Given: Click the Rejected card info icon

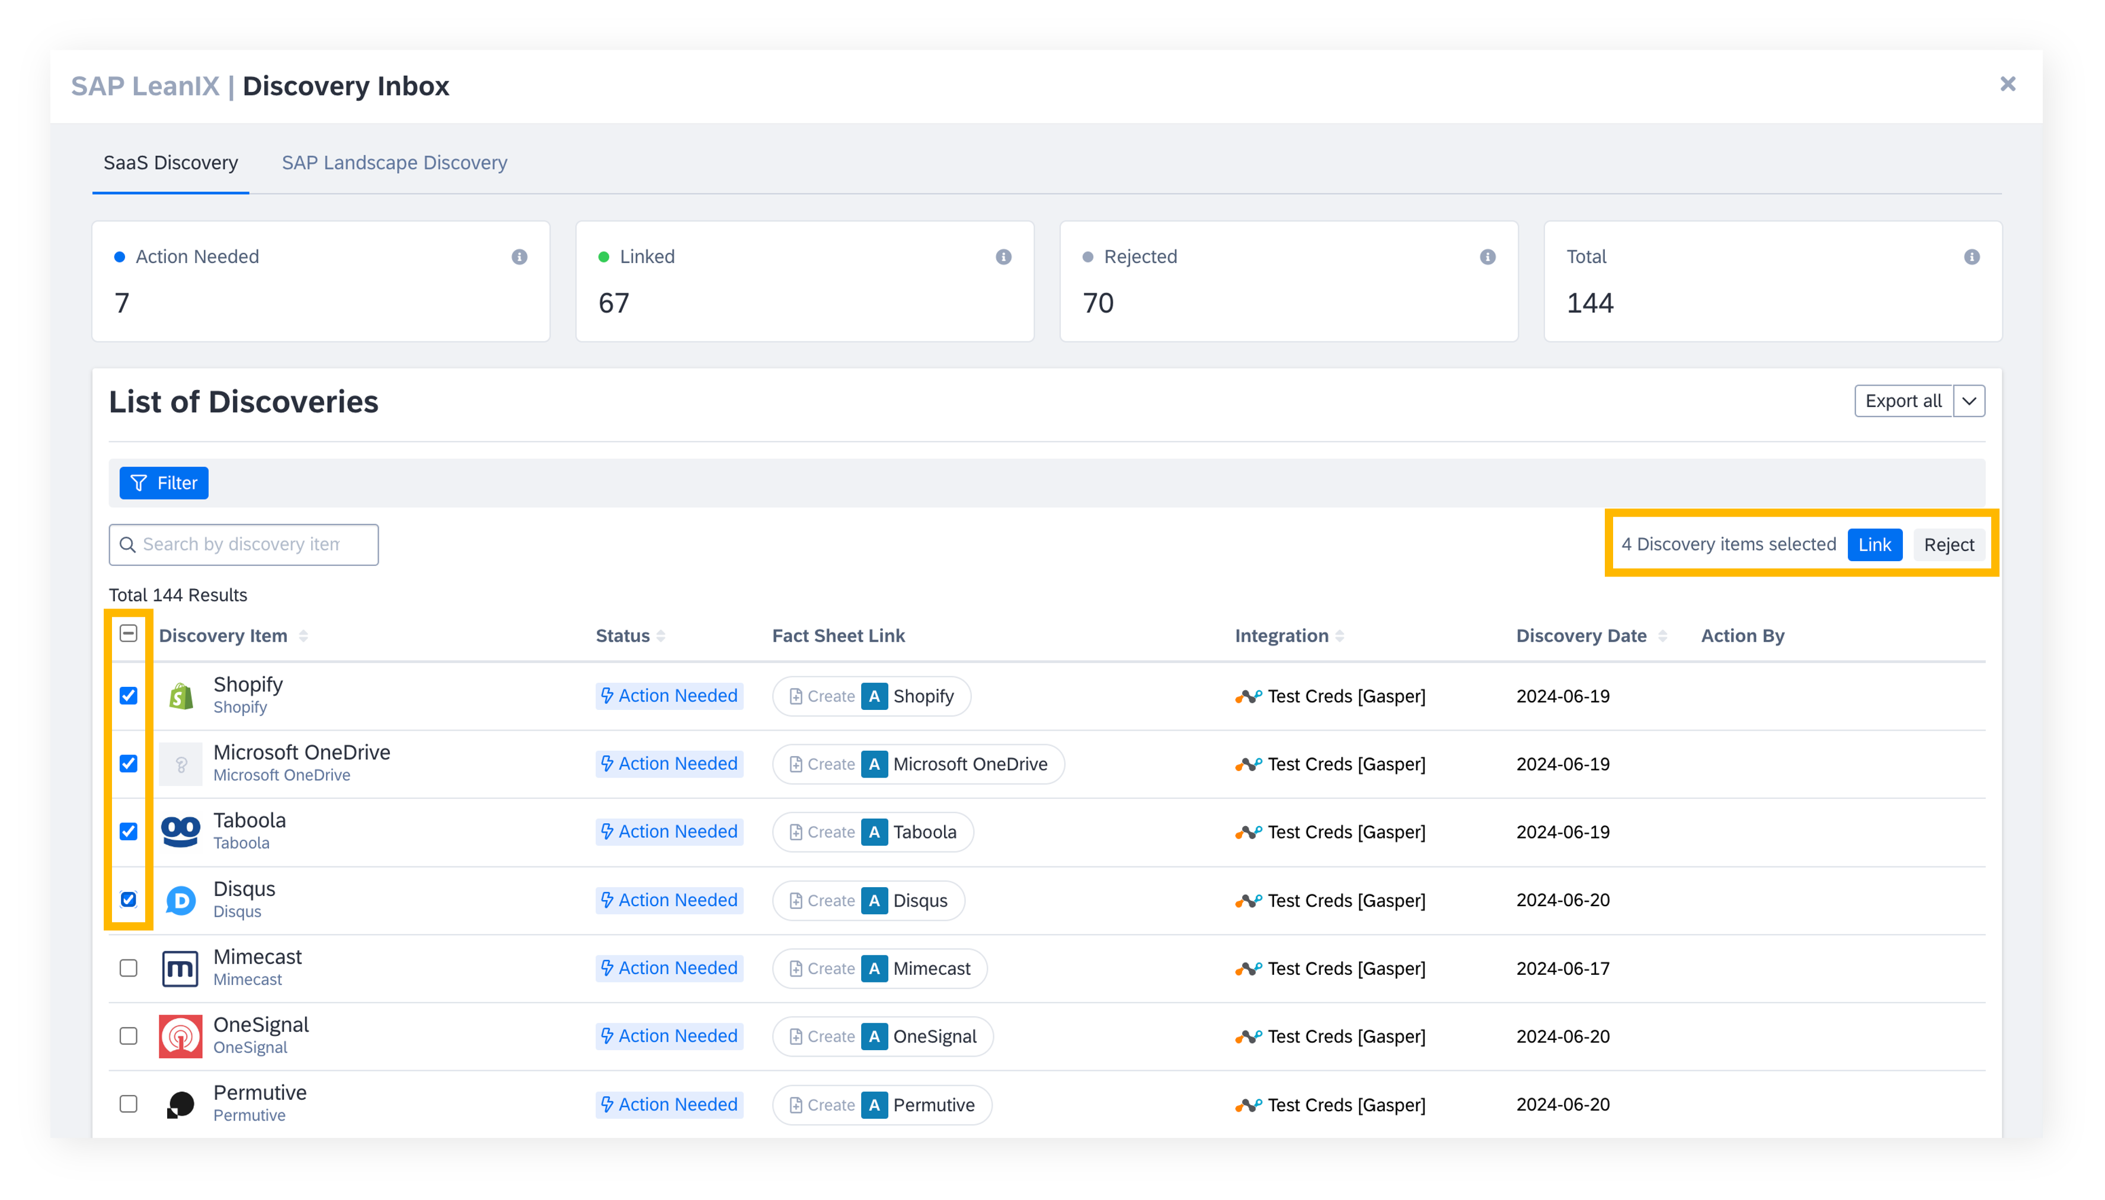Looking at the screenshot, I should coord(1487,257).
